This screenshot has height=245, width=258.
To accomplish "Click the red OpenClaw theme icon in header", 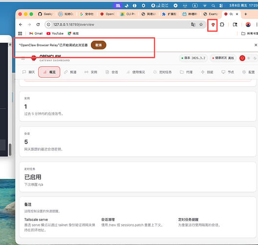I will coord(242,58).
